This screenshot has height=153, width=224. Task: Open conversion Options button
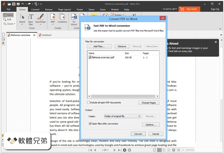[x=151, y=125]
